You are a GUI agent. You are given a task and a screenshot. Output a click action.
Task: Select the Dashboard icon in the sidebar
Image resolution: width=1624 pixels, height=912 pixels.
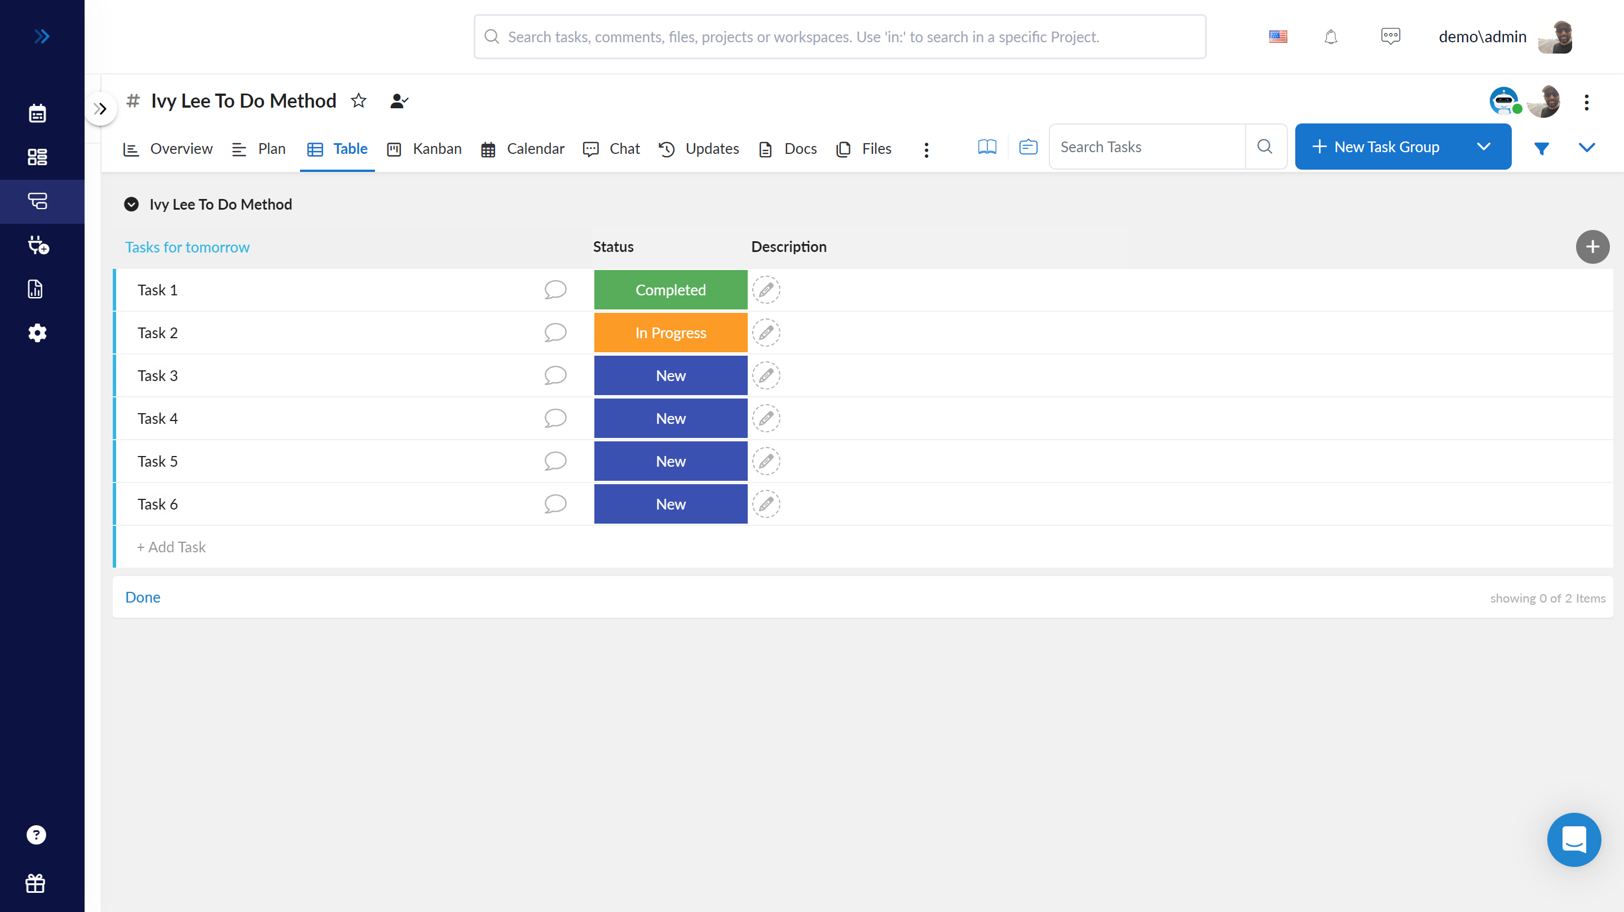[x=37, y=157]
